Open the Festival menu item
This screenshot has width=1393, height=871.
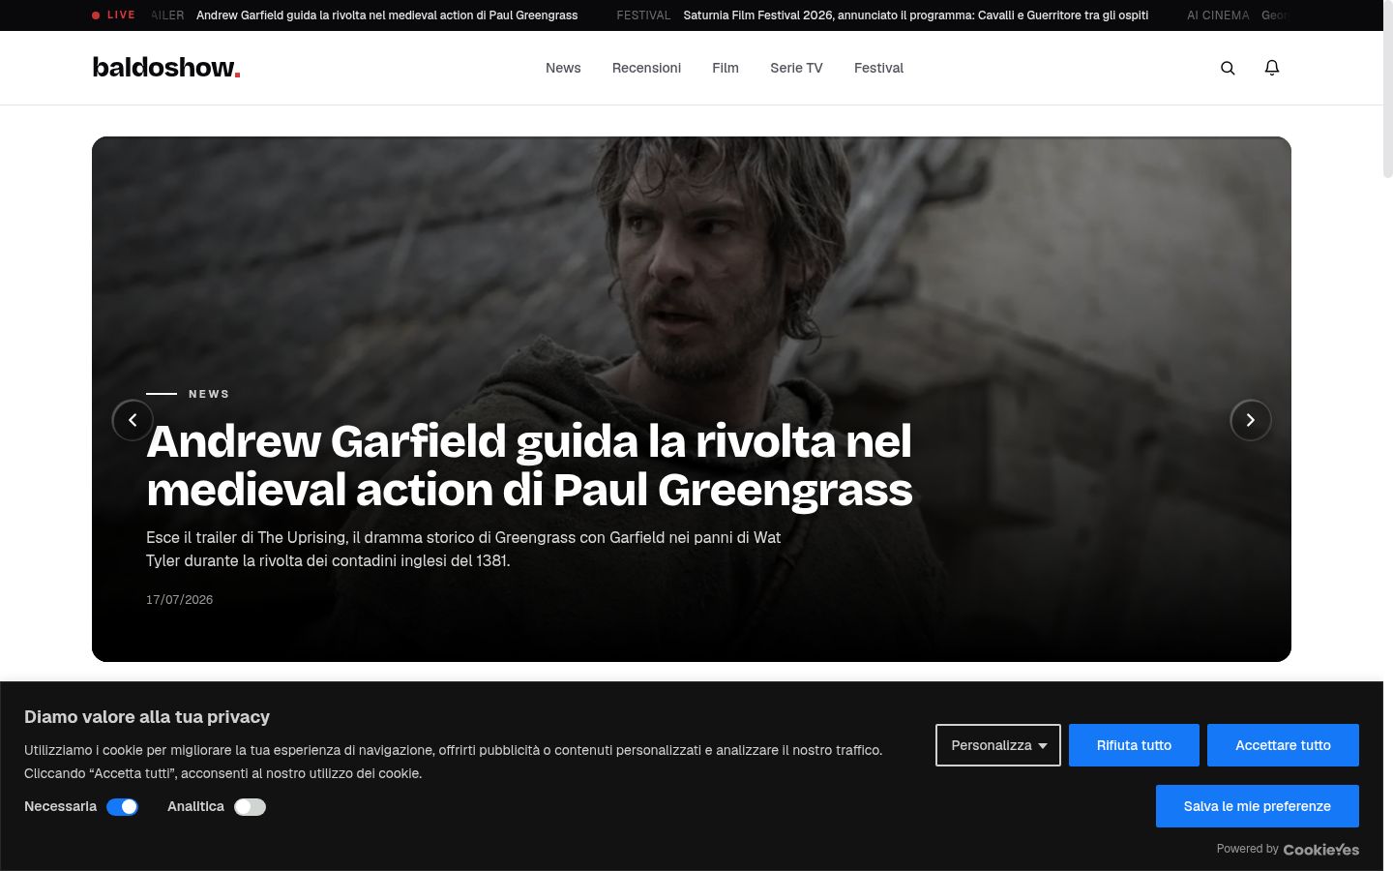878,68
